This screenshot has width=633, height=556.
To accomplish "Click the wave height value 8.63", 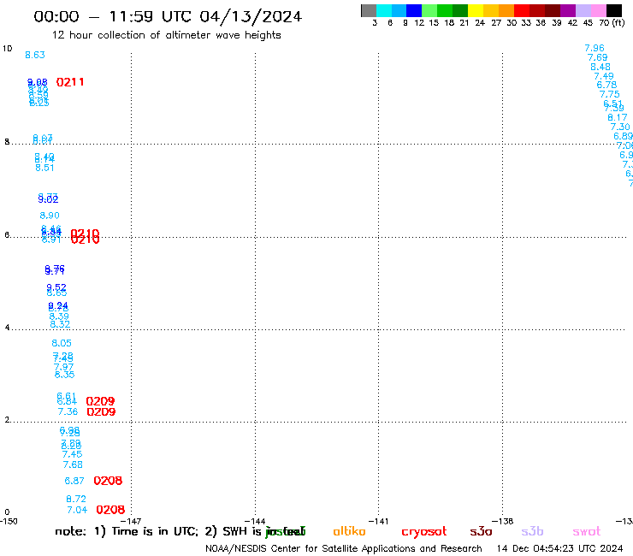I will point(35,55).
